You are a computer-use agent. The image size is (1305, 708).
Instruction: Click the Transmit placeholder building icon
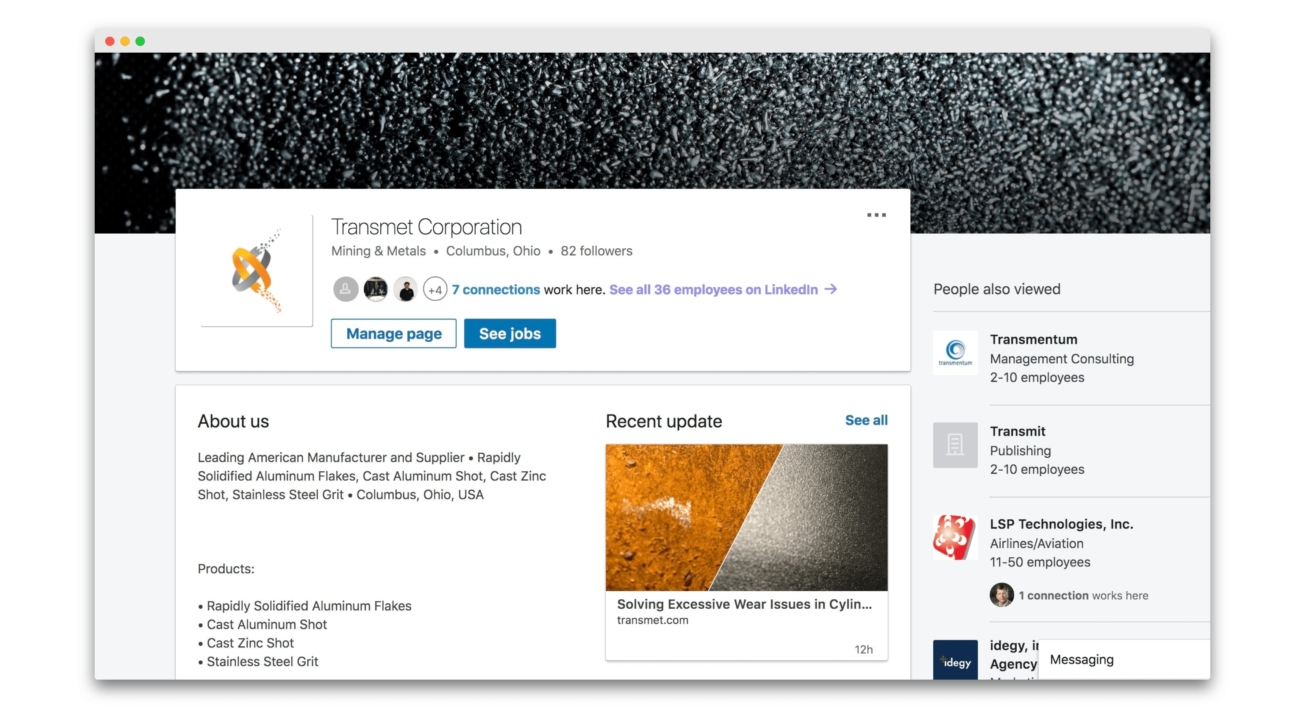[955, 445]
